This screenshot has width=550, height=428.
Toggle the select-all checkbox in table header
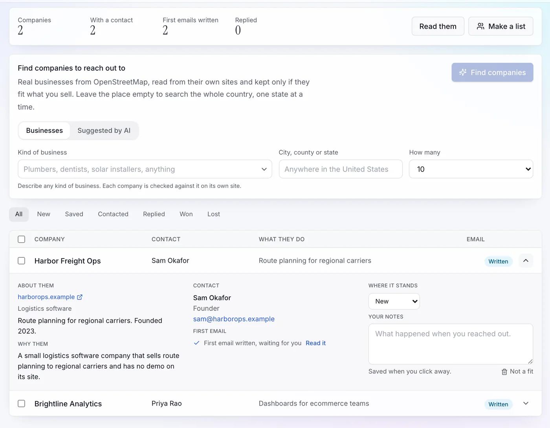pyautogui.click(x=22, y=239)
